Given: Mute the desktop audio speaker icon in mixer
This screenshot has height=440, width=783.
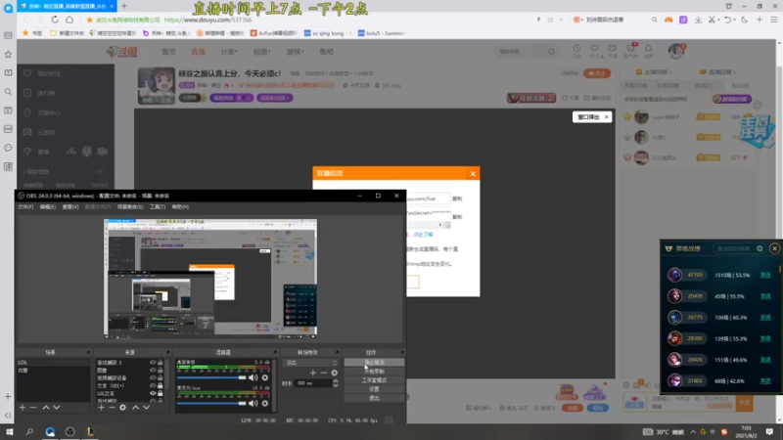Looking at the screenshot, I should 253,377.
